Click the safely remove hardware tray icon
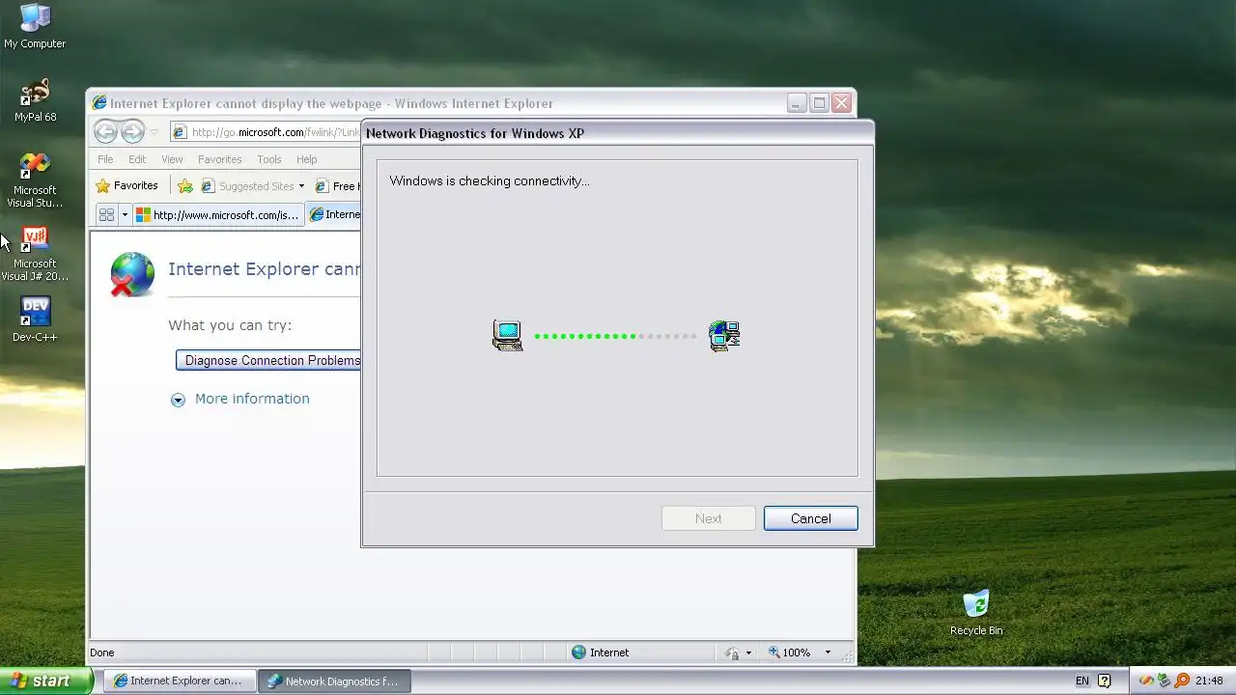The height and width of the screenshot is (695, 1236). coord(1164,681)
